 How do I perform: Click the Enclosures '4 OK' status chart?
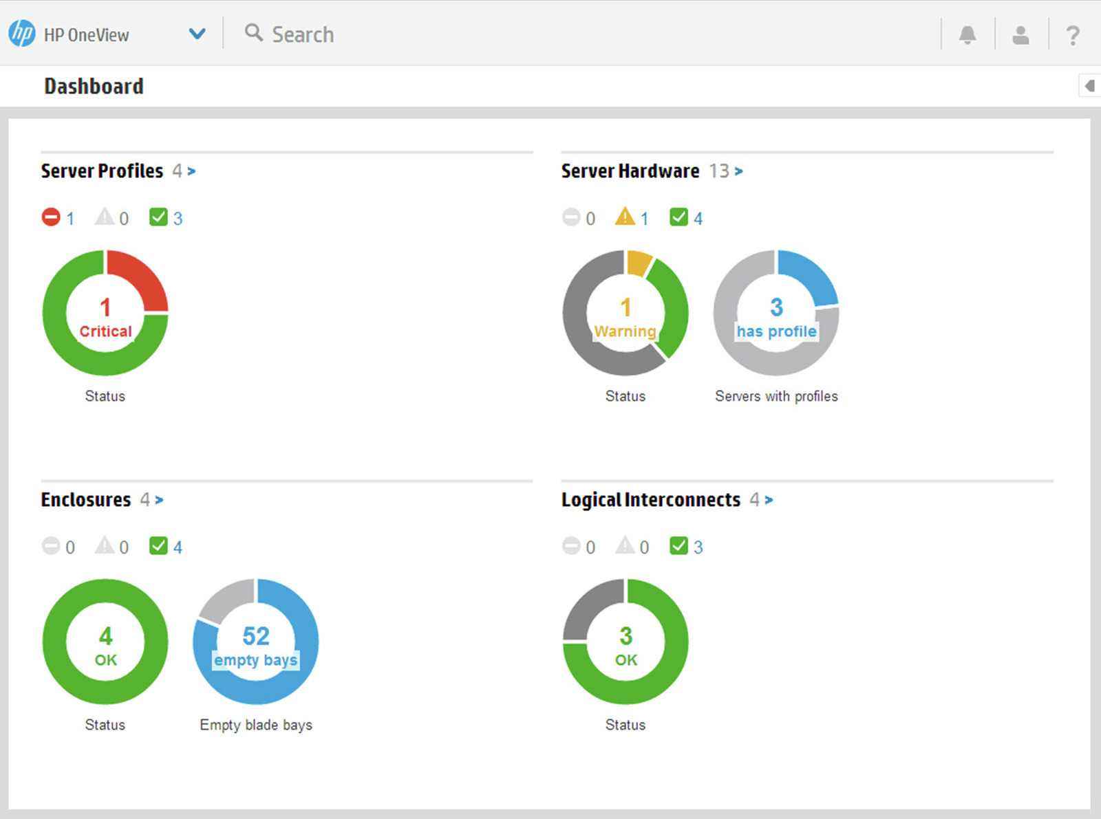point(105,642)
